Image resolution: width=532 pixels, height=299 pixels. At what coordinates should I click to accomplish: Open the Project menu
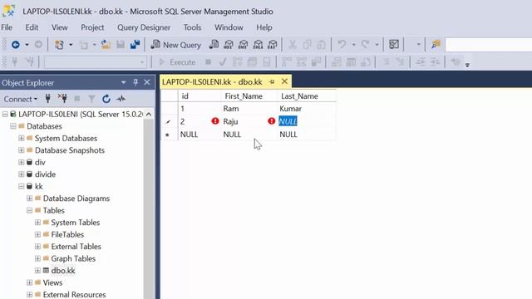tap(92, 27)
